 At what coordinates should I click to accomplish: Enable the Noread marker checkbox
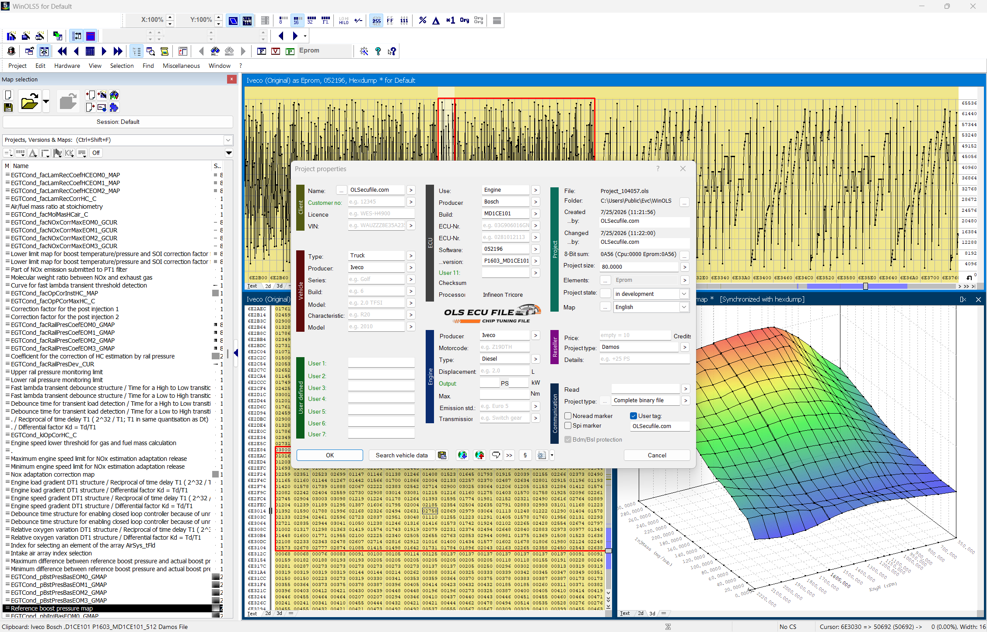coord(568,416)
